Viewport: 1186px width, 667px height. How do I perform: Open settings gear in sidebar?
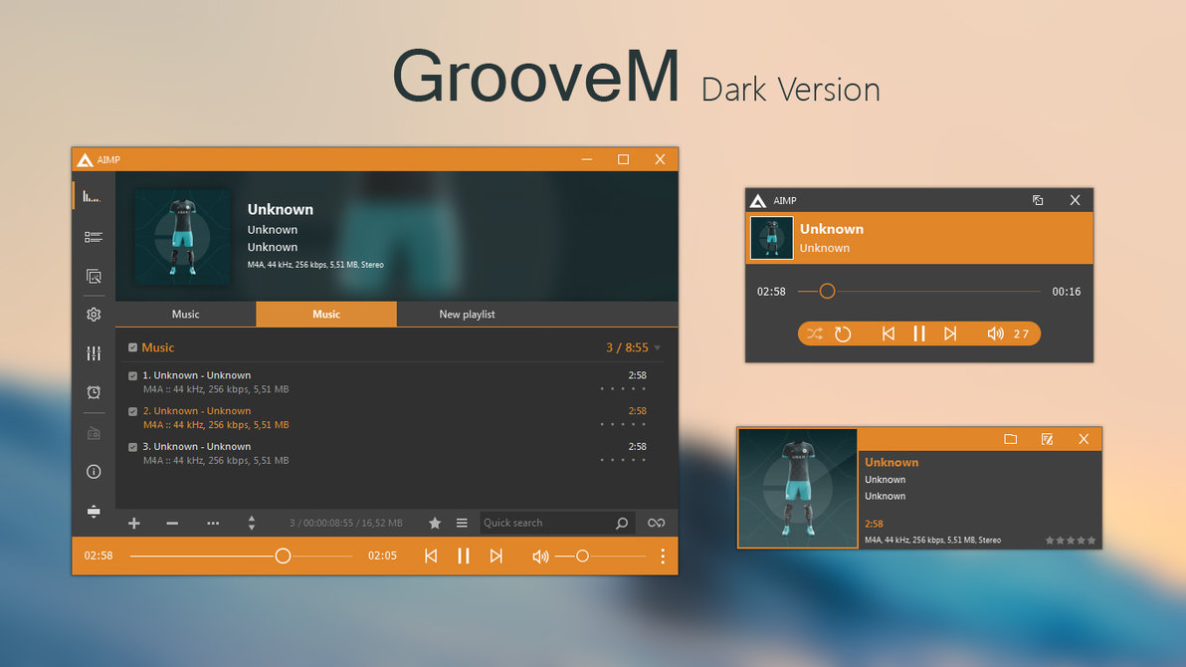(94, 315)
